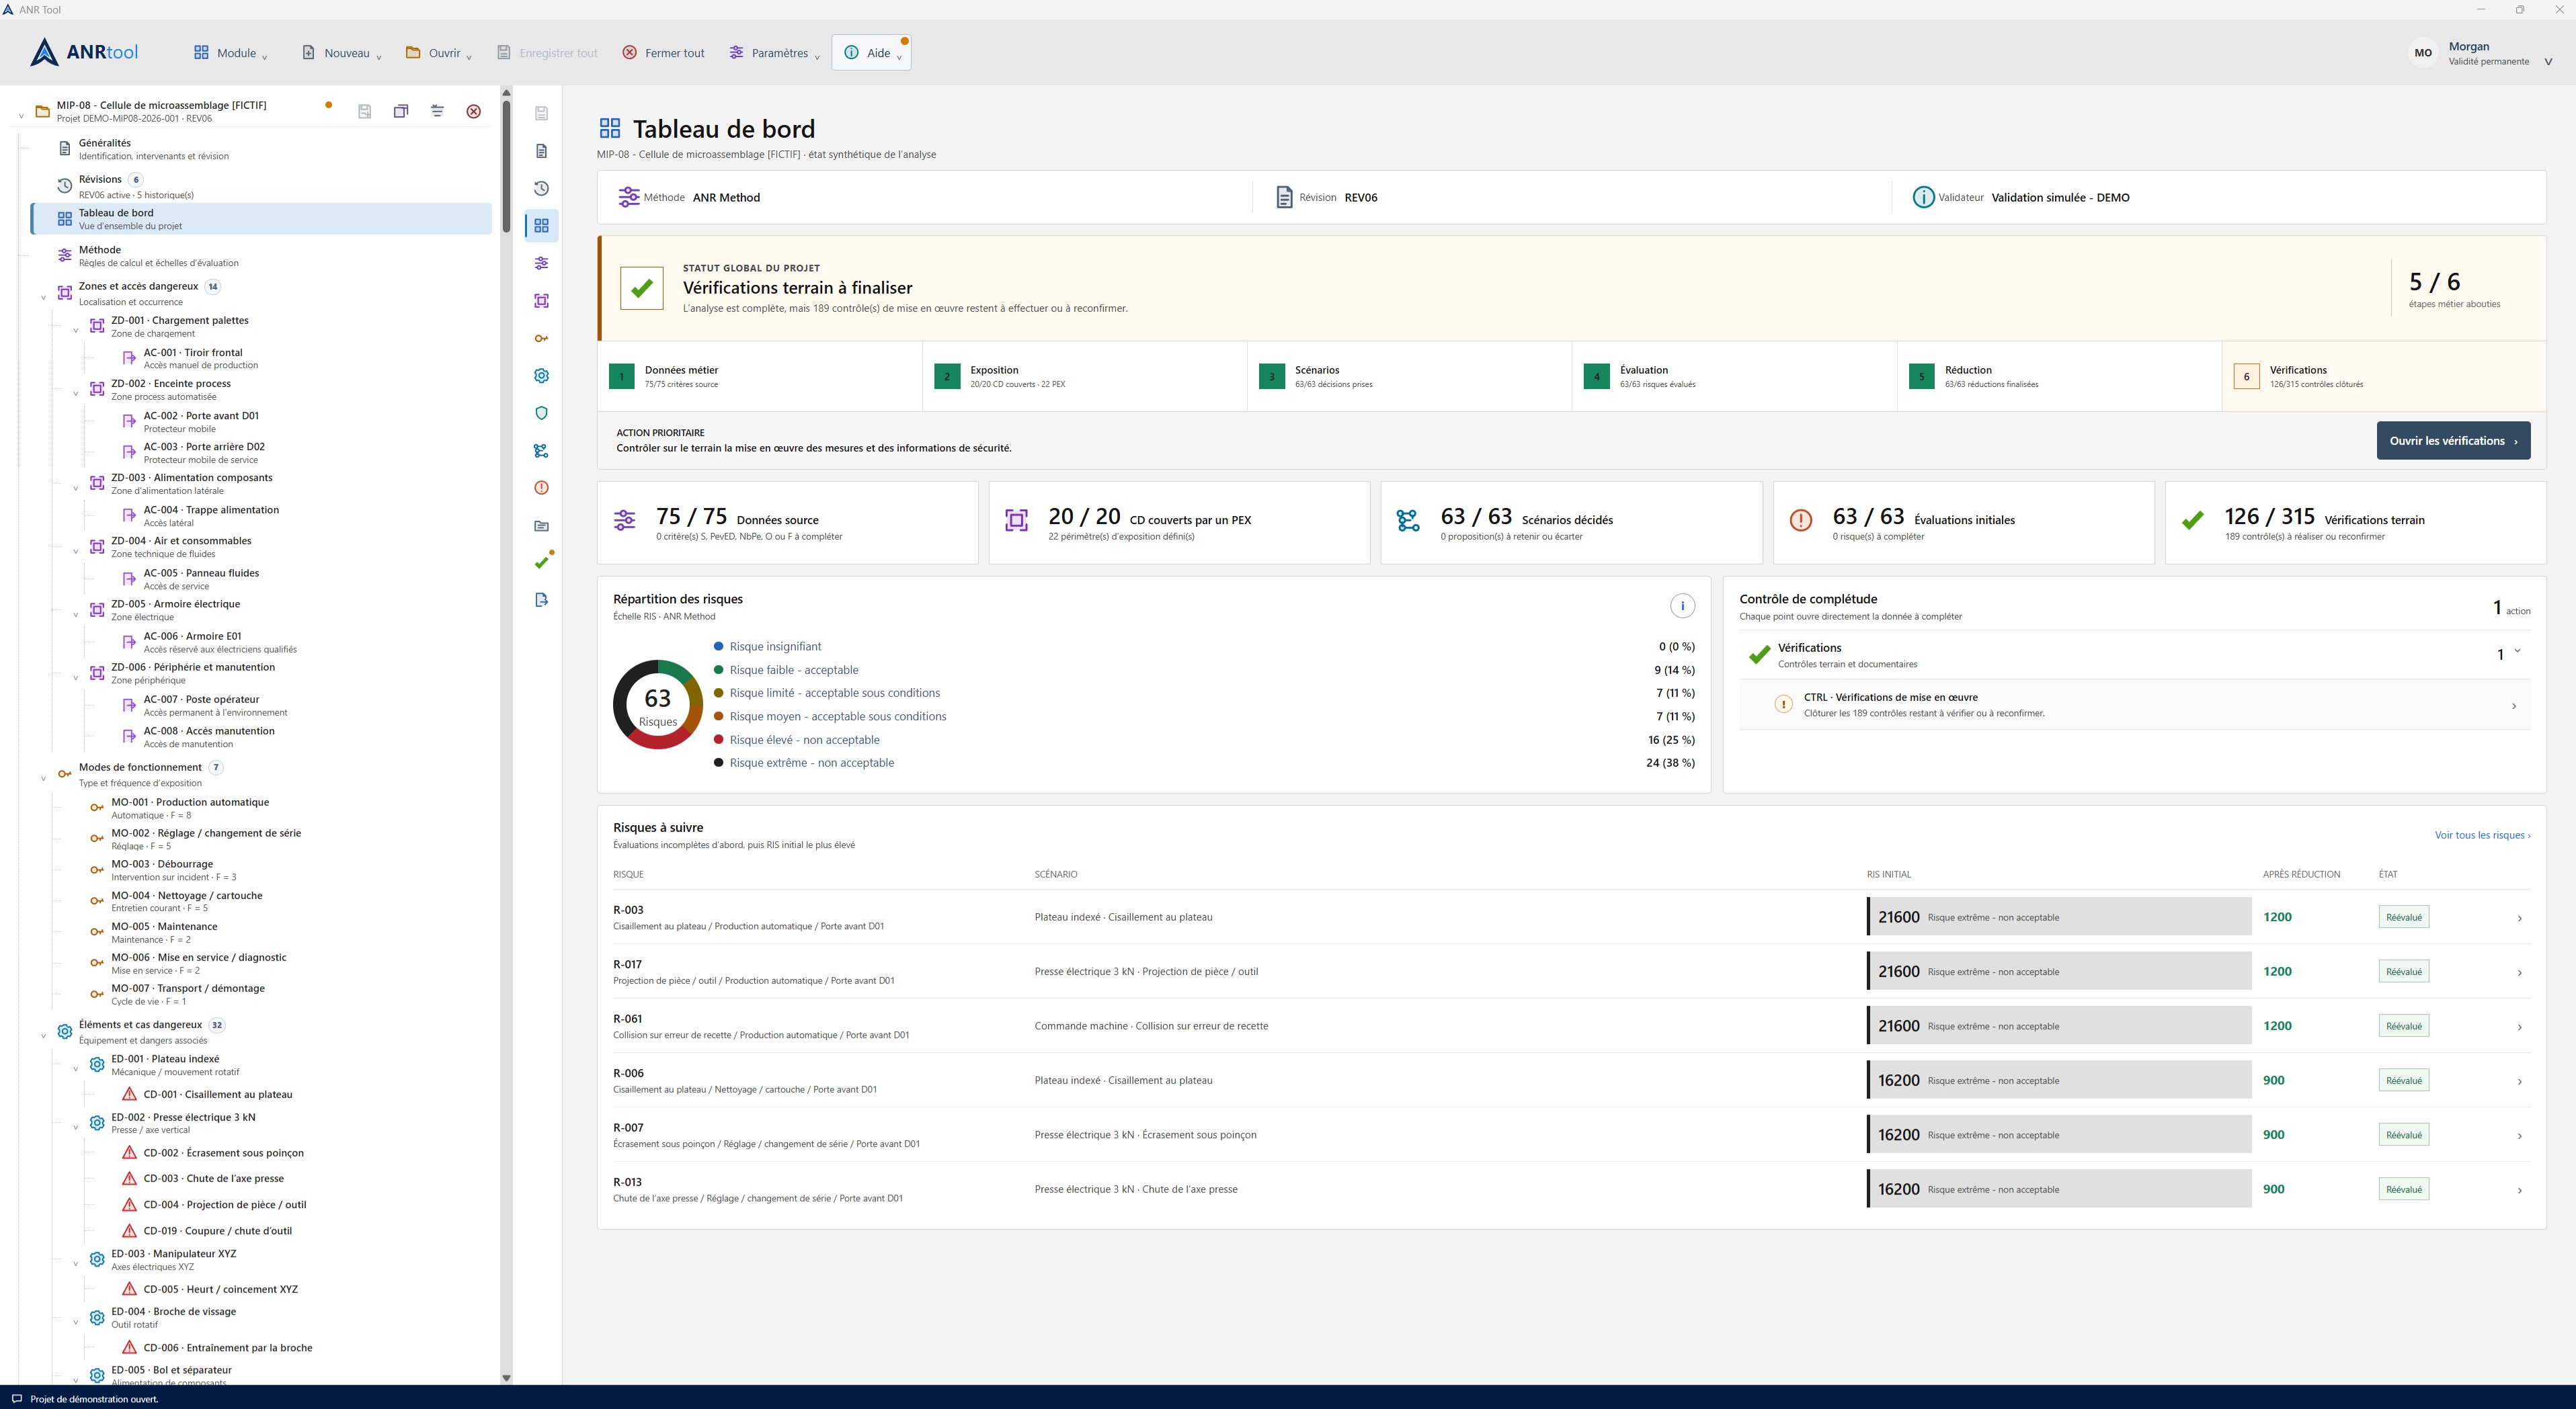This screenshot has width=2576, height=1409.
Task: Click the ANRtool logo
Action: 84,52
